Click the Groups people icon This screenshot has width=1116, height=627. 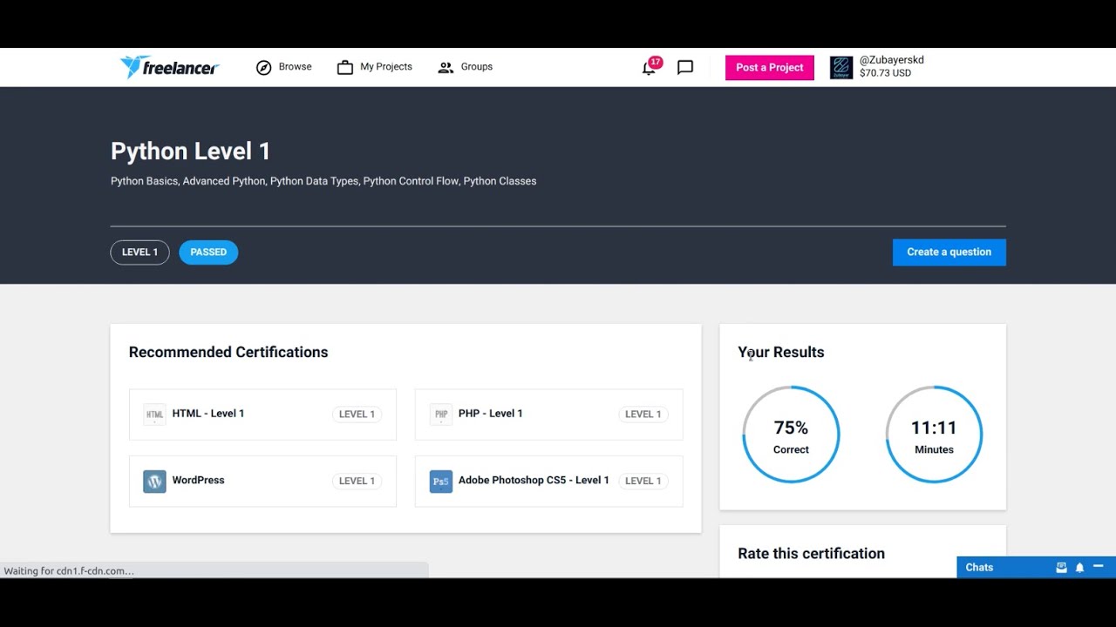click(446, 67)
